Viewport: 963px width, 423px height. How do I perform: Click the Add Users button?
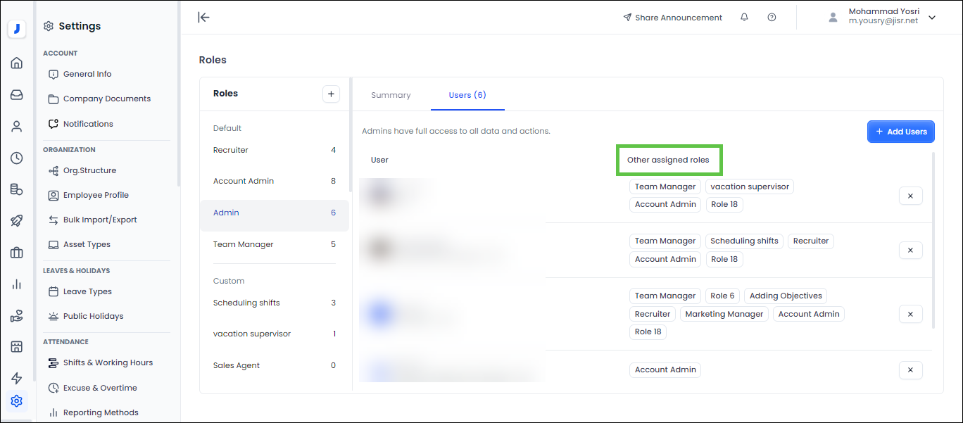900,132
